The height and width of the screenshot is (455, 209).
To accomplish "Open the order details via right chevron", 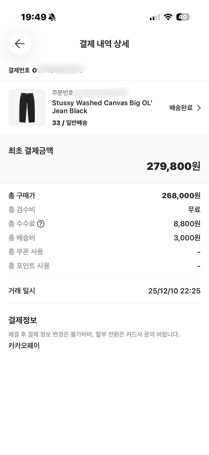I will click(199, 108).
